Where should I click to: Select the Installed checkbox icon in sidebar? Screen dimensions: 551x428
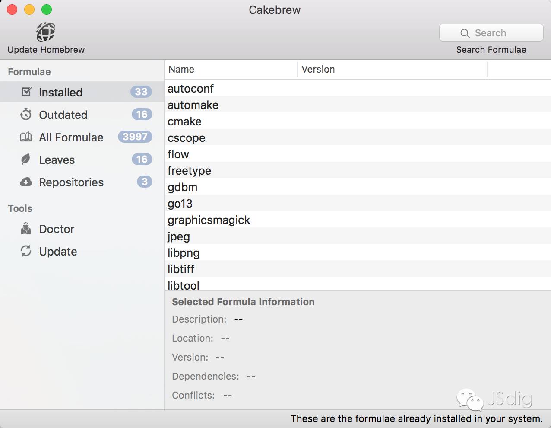(26, 92)
